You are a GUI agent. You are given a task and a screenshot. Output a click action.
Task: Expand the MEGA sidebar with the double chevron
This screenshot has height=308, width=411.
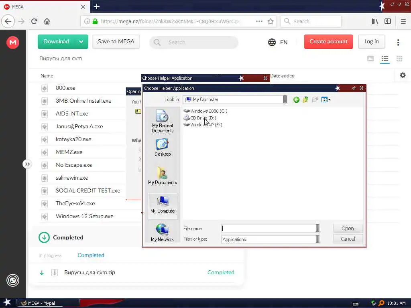[27, 164]
